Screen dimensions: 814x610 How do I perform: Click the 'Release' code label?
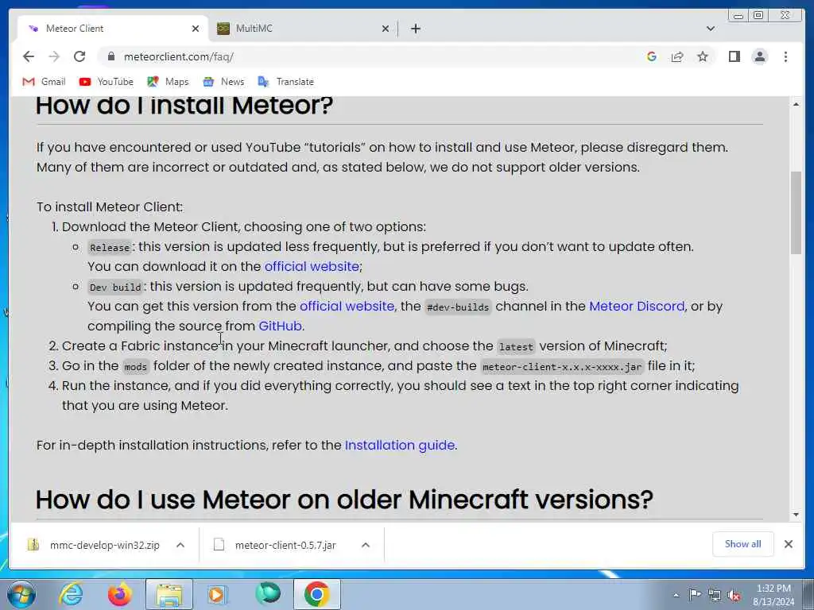[x=110, y=248]
